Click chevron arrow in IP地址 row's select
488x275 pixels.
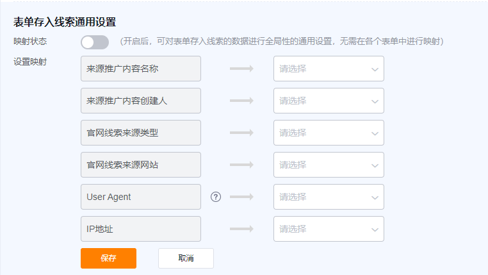375,230
